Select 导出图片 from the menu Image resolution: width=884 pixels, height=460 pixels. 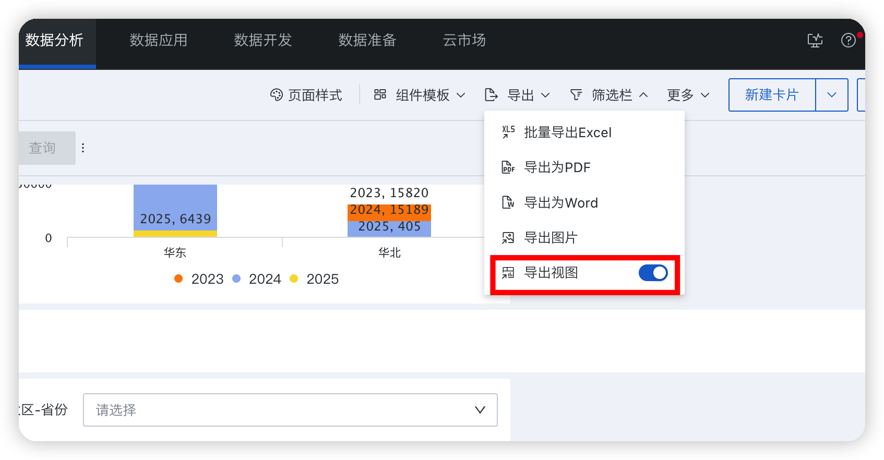584,238
